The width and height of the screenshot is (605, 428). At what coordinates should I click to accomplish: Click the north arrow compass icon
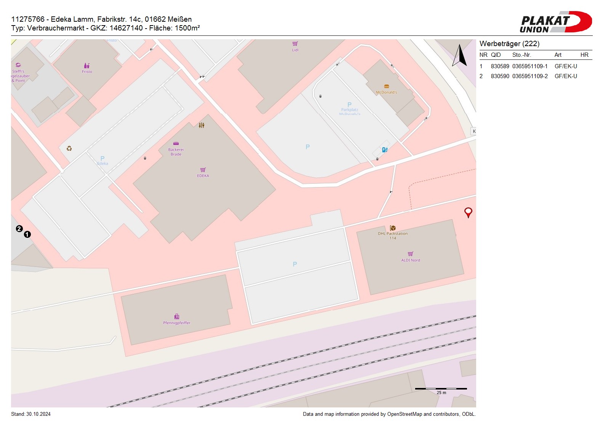pos(460,55)
